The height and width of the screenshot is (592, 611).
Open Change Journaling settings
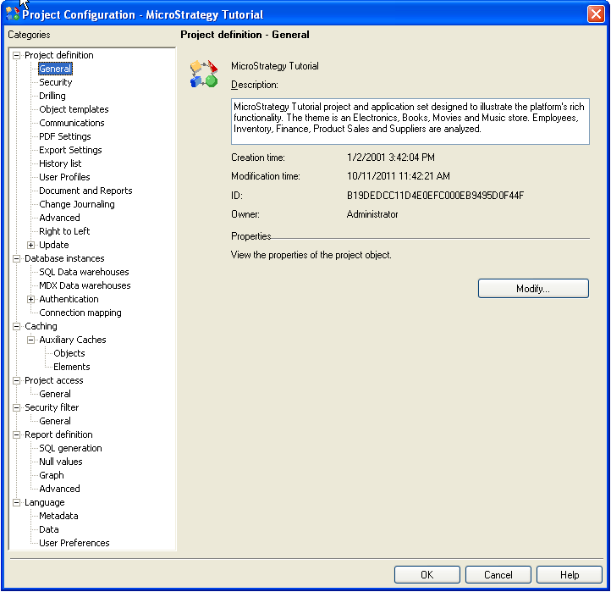point(77,204)
